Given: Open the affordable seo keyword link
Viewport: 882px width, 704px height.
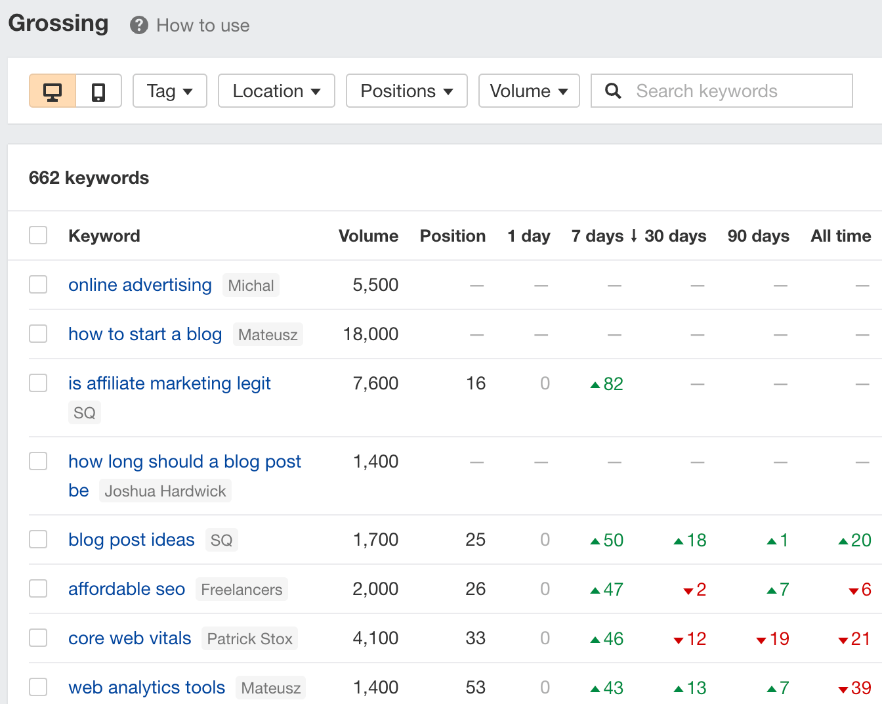Looking at the screenshot, I should (x=127, y=589).
